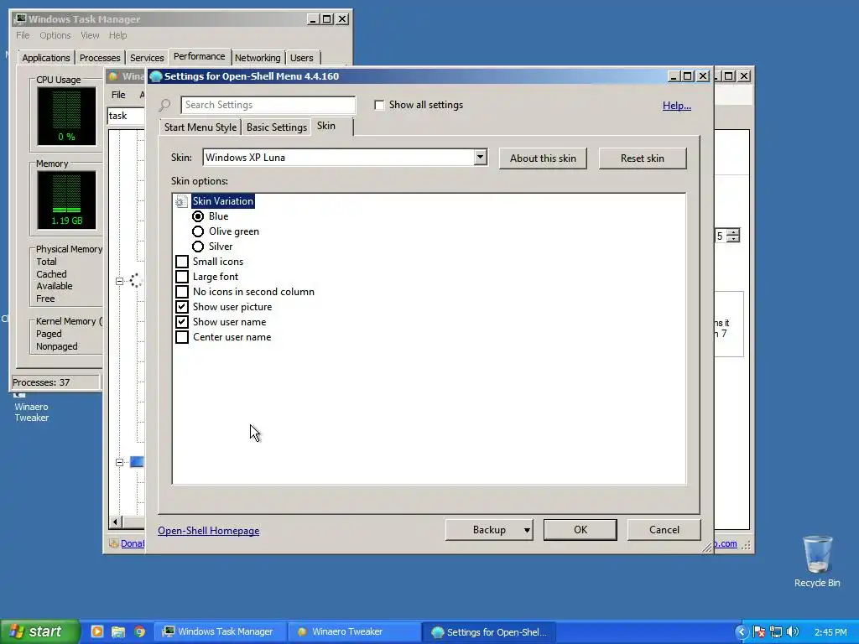Collapse the upper tree node in Winaero Tweaker
The height and width of the screenshot is (644, 859).
pos(119,281)
